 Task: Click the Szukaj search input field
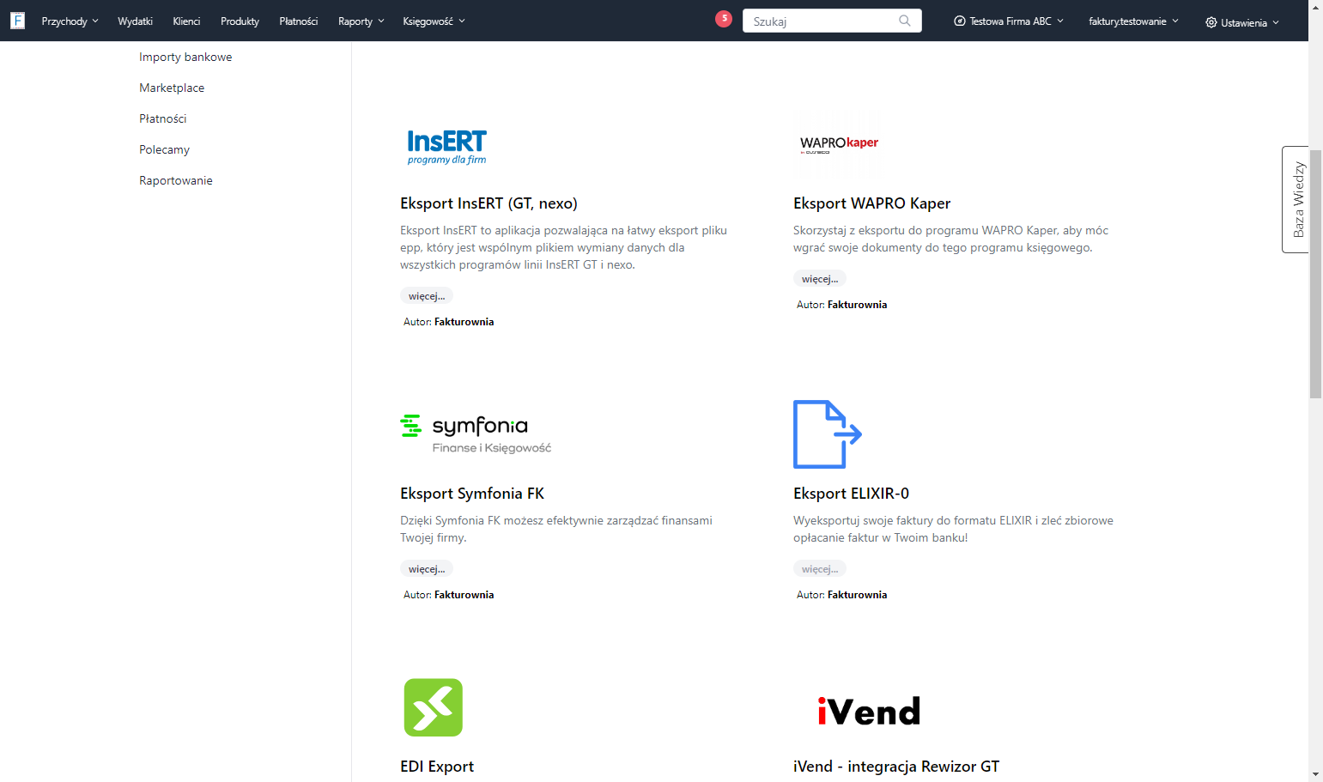pos(832,21)
